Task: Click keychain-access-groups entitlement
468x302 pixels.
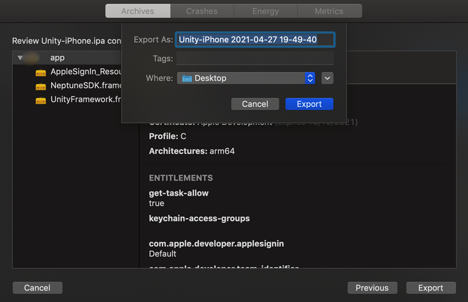Action: tap(199, 218)
